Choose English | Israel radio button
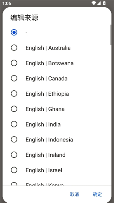This screenshot has height=203, width=114. [14, 170]
